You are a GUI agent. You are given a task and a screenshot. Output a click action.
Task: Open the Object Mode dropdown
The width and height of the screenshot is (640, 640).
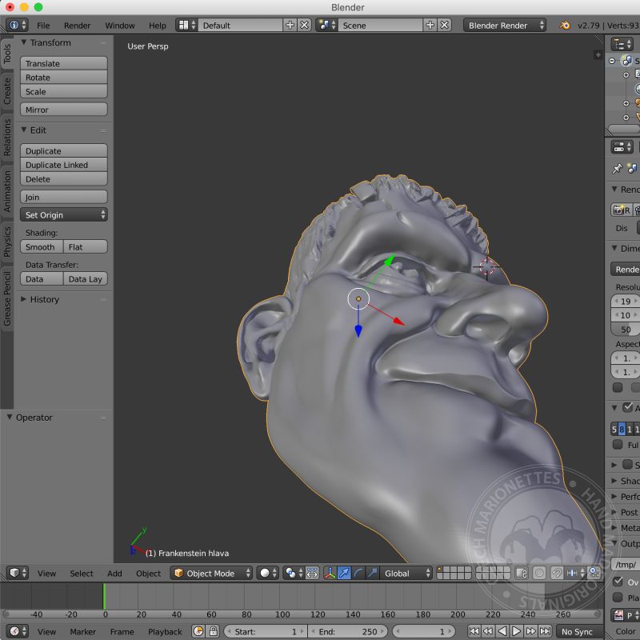point(212,573)
